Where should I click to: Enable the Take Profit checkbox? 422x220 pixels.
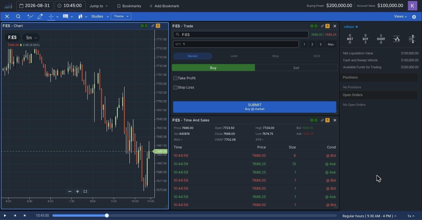[x=175, y=78]
